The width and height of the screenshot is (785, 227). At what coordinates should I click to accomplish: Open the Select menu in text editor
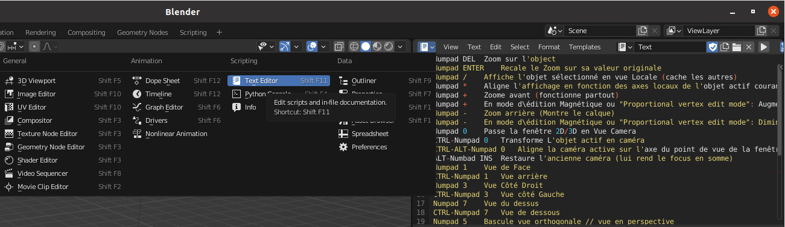point(520,47)
